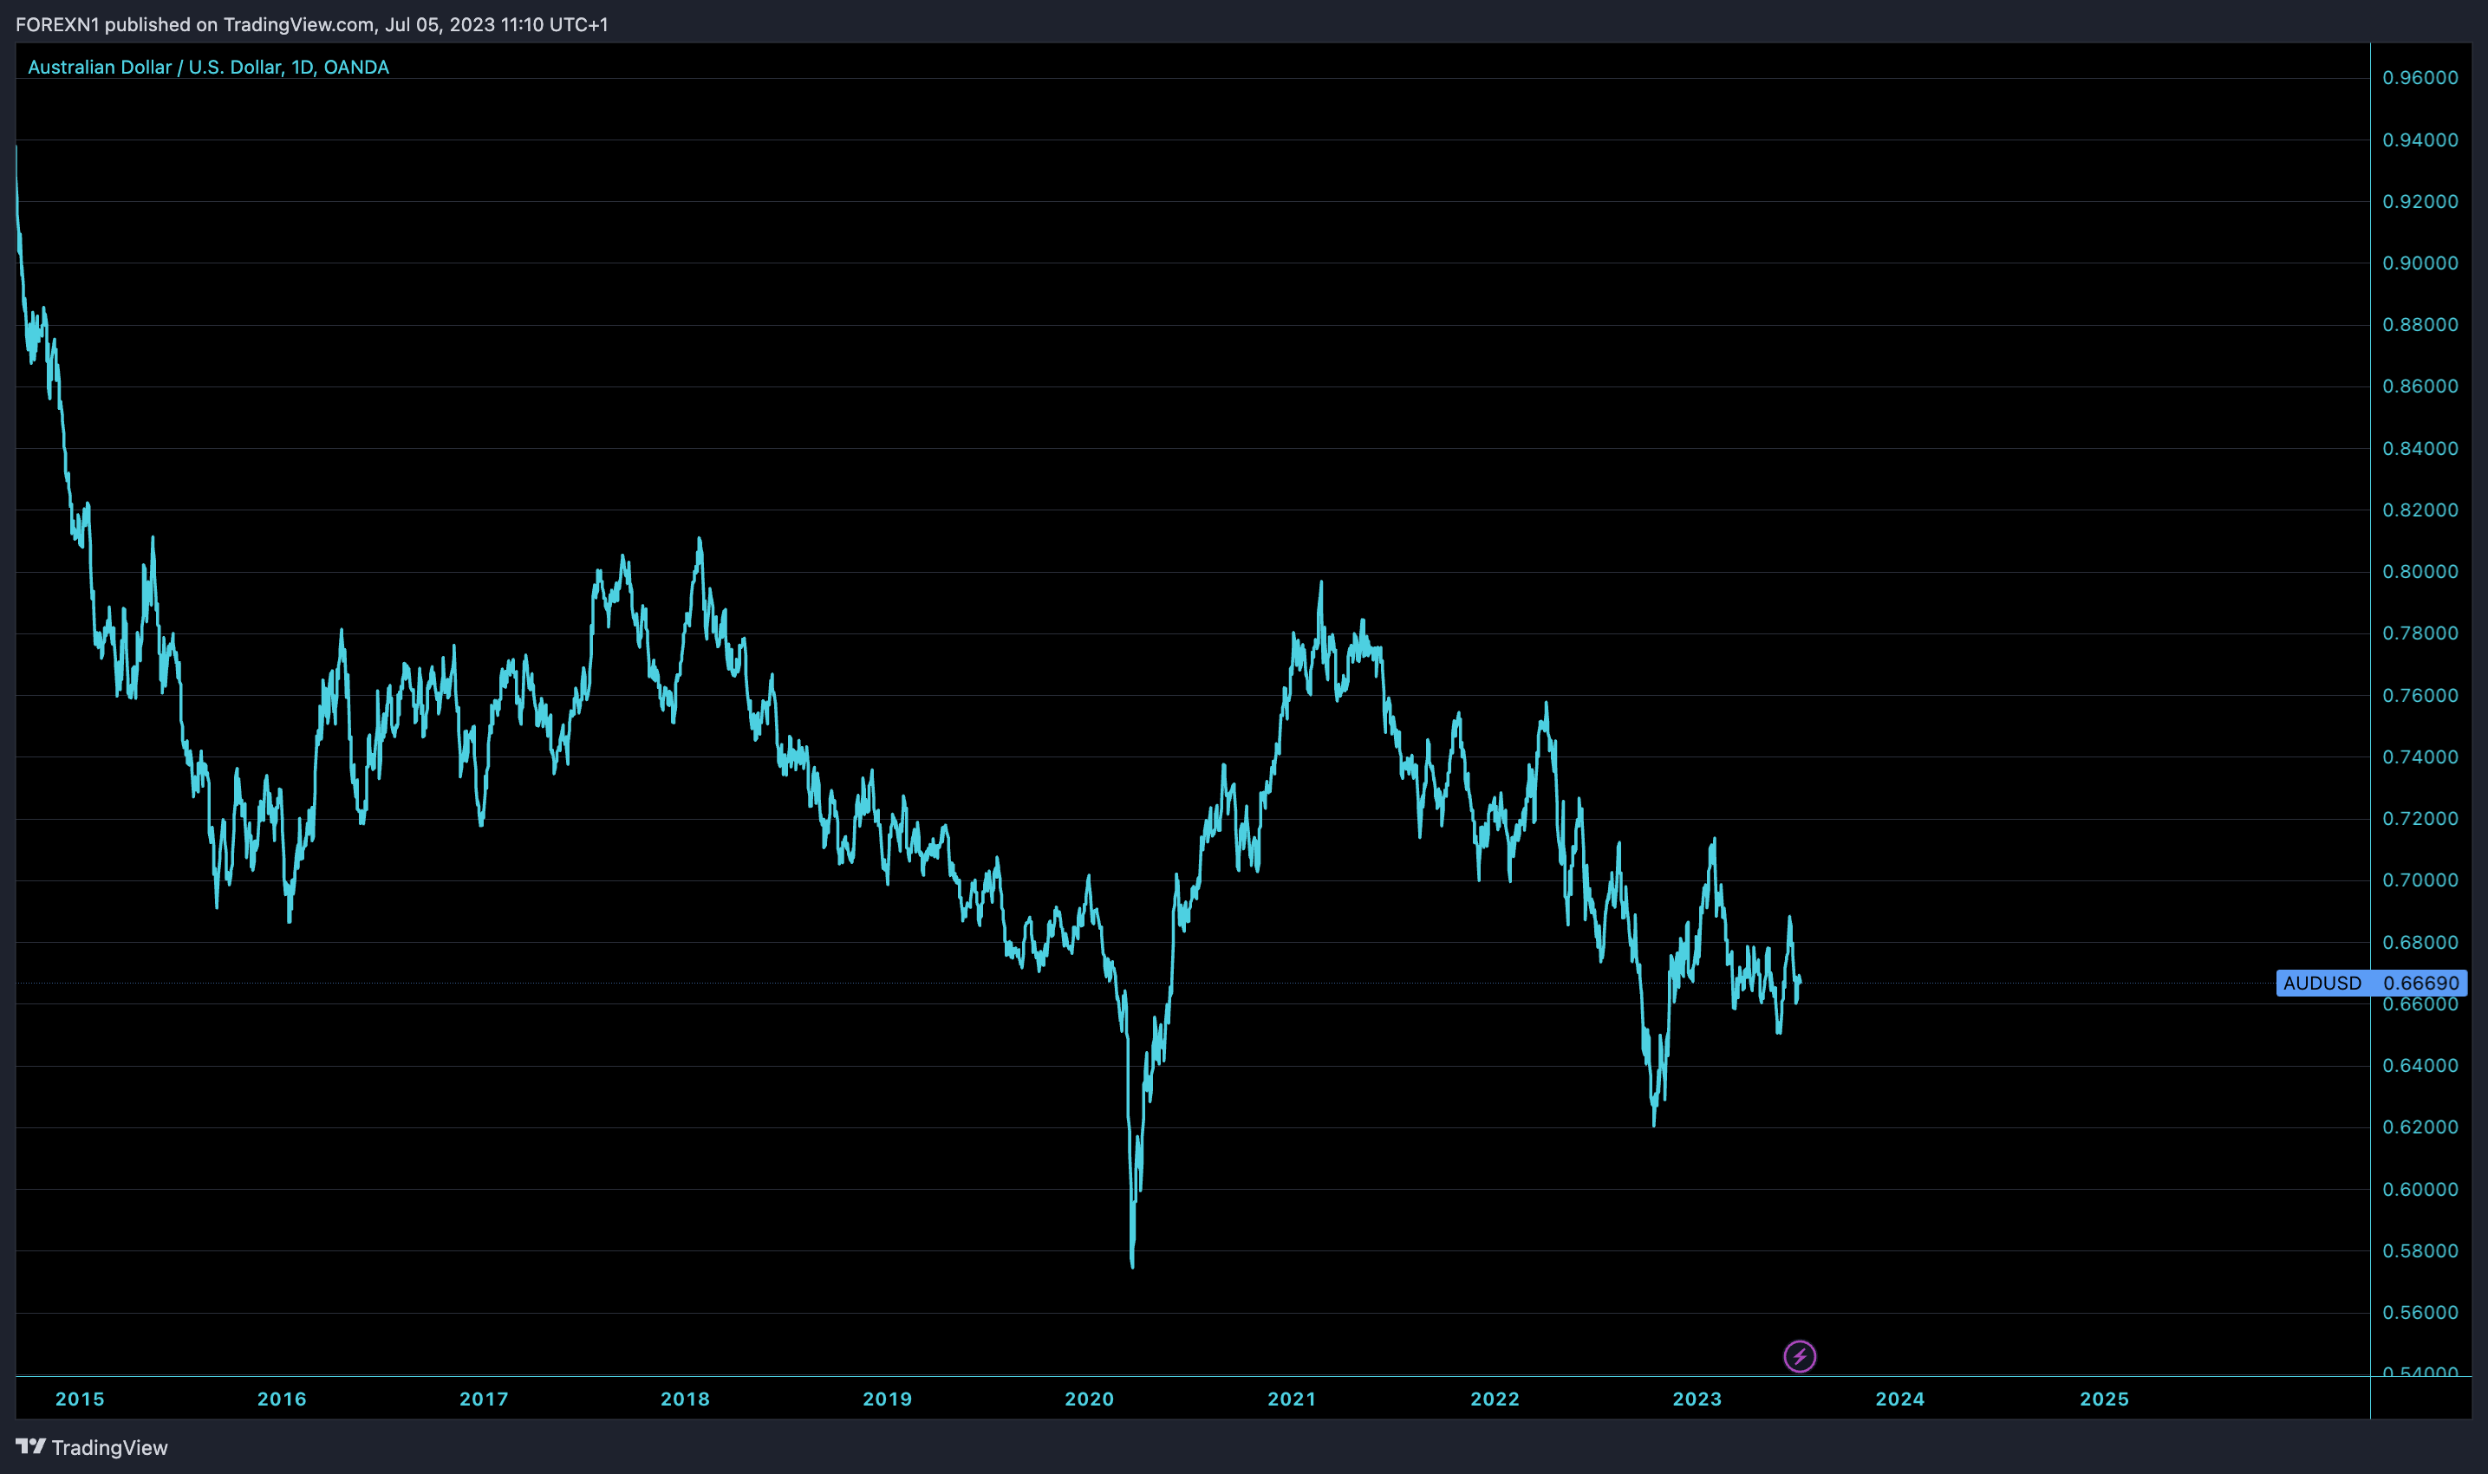Click the 2015 label on the time axis
Viewport: 2488px width, 1474px height.
point(80,1399)
